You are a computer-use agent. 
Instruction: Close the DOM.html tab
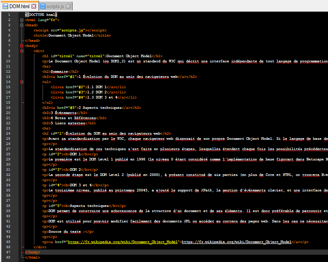click(x=34, y=6)
